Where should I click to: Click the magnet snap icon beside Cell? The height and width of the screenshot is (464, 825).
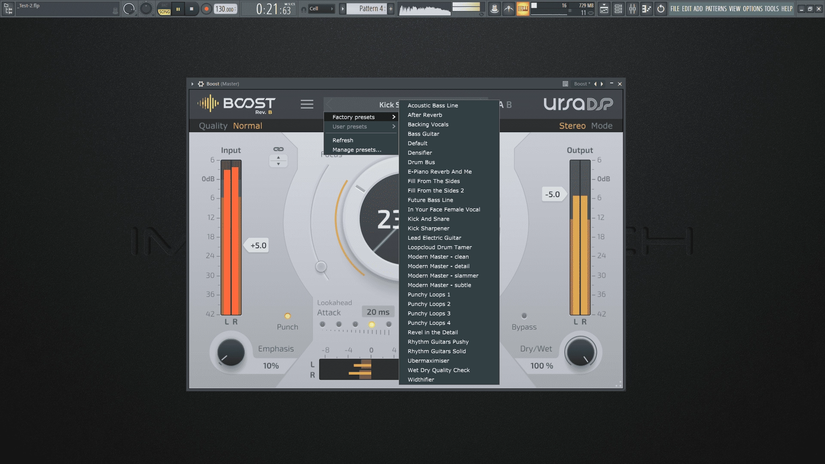(x=303, y=9)
